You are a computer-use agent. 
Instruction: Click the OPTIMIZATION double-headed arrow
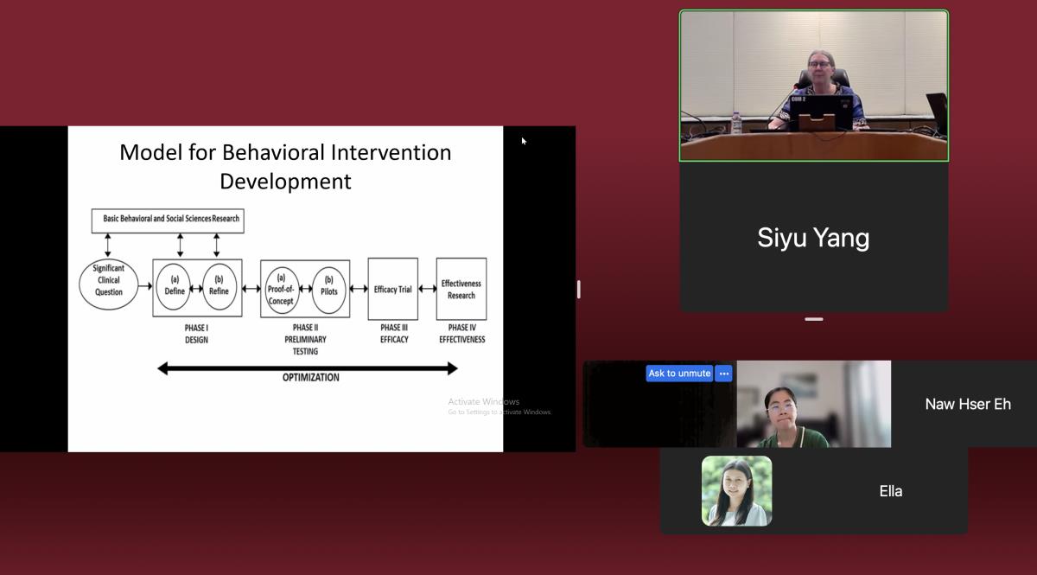[307, 369]
